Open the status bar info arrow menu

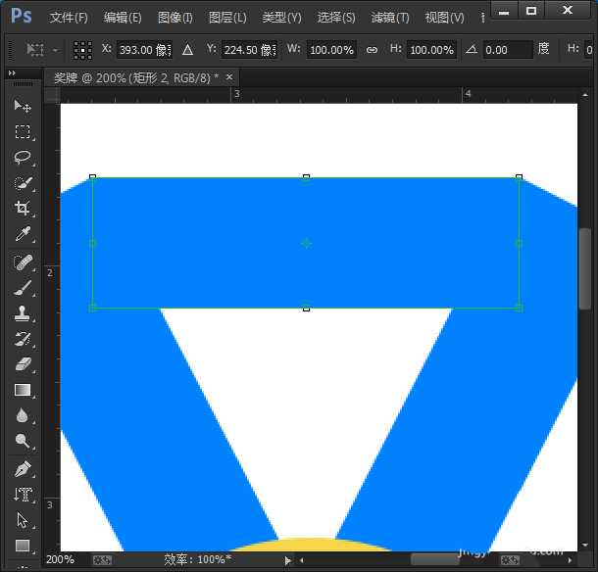coord(287,560)
